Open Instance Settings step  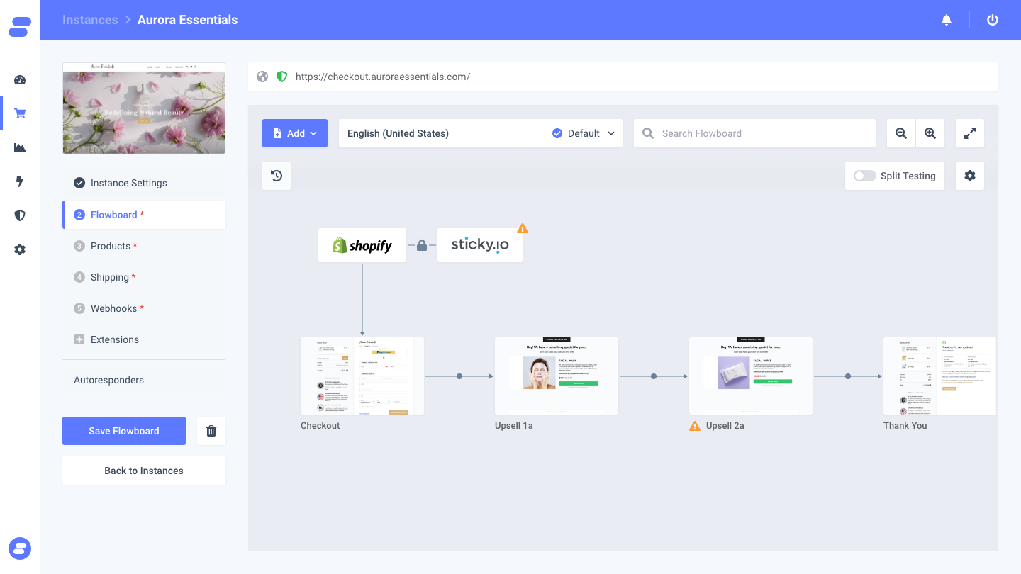(x=144, y=183)
